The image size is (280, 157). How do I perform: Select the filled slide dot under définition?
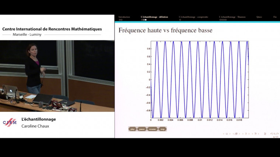tap(146, 20)
